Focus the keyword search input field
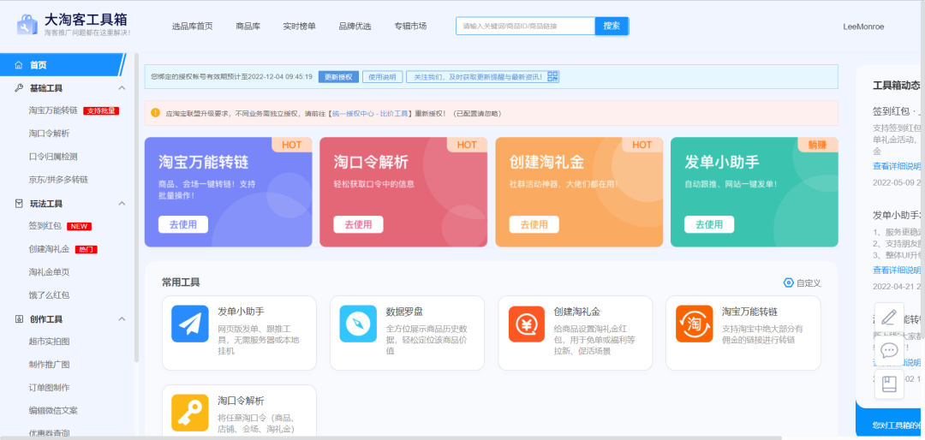This screenshot has width=925, height=440. [525, 26]
